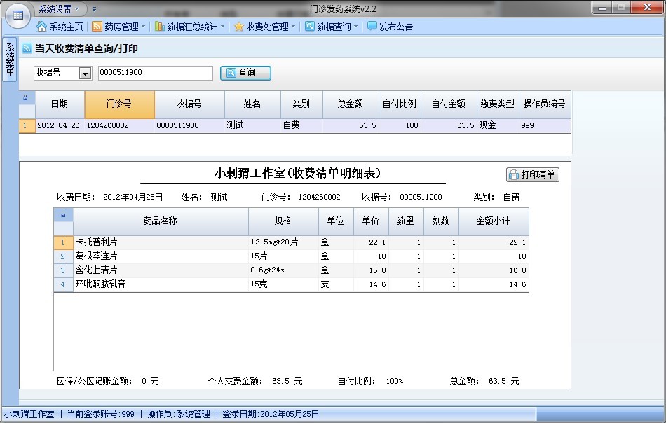Click the 现金 payment type cell
666x423 pixels.
tap(498, 125)
